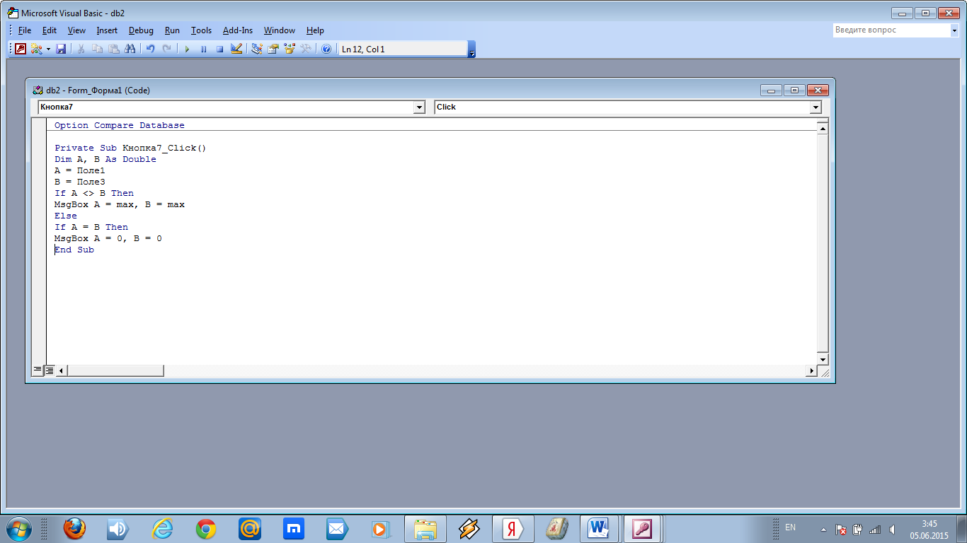Screen dimensions: 967x543
Task: Open Firefox from the taskbar
Action: [x=74, y=528]
